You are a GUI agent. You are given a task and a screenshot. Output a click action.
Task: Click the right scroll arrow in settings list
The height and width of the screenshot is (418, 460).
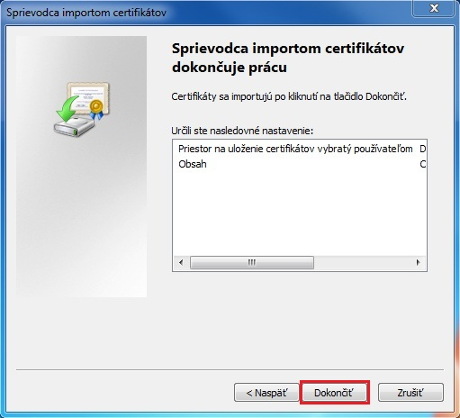pyautogui.click(x=419, y=262)
